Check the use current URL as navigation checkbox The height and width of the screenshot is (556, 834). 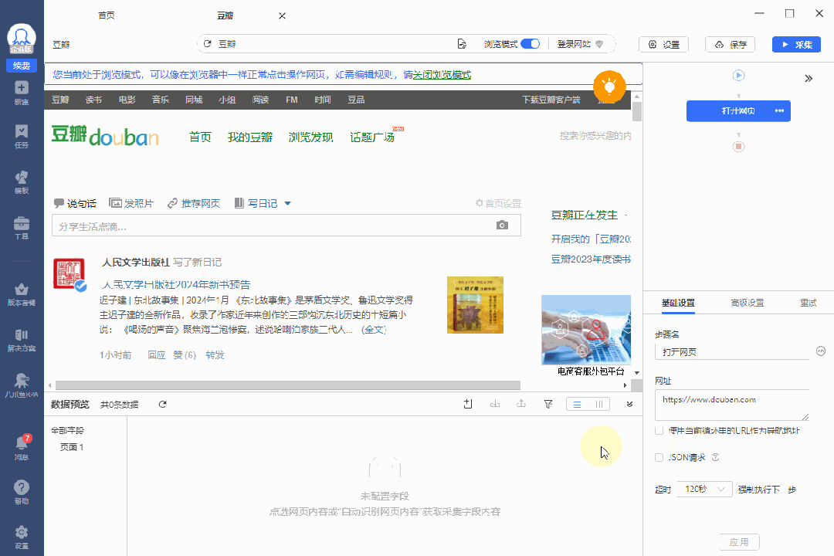[659, 430]
